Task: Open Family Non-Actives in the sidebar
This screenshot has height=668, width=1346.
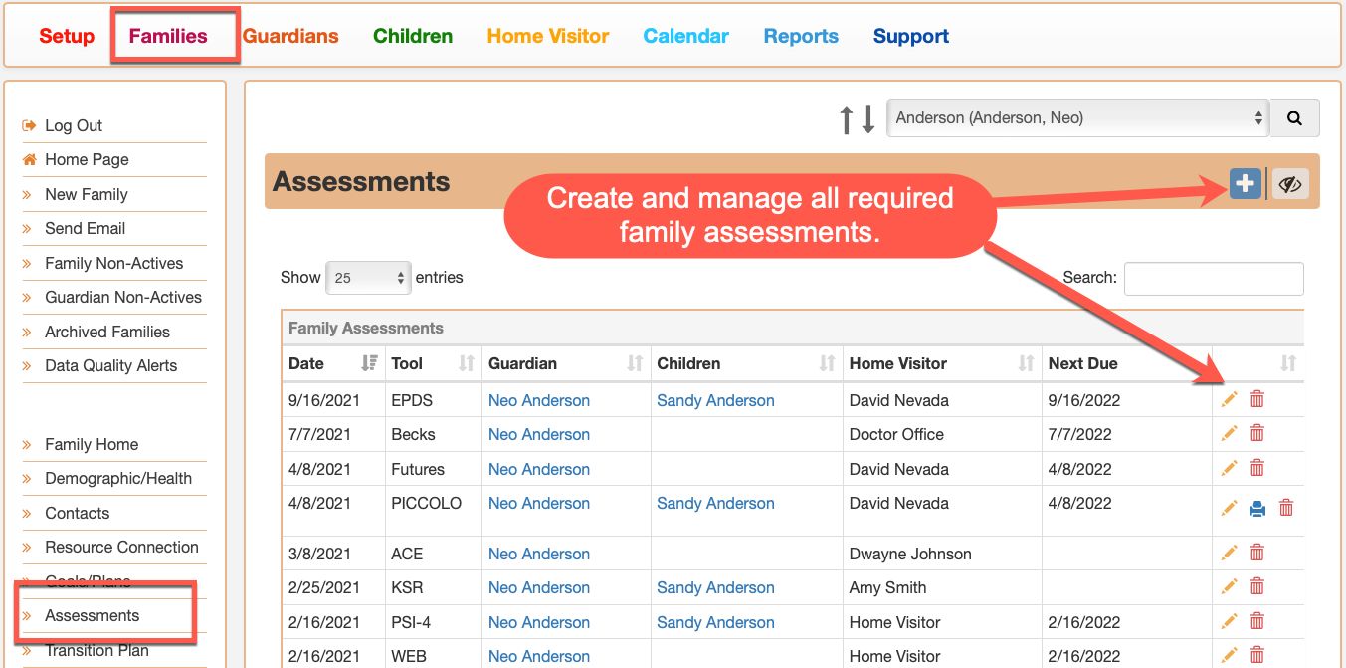Action: (x=114, y=263)
